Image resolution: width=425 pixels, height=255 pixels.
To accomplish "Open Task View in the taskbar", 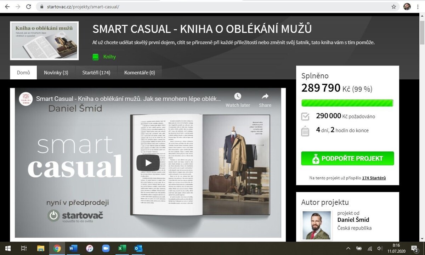I will (24, 248).
